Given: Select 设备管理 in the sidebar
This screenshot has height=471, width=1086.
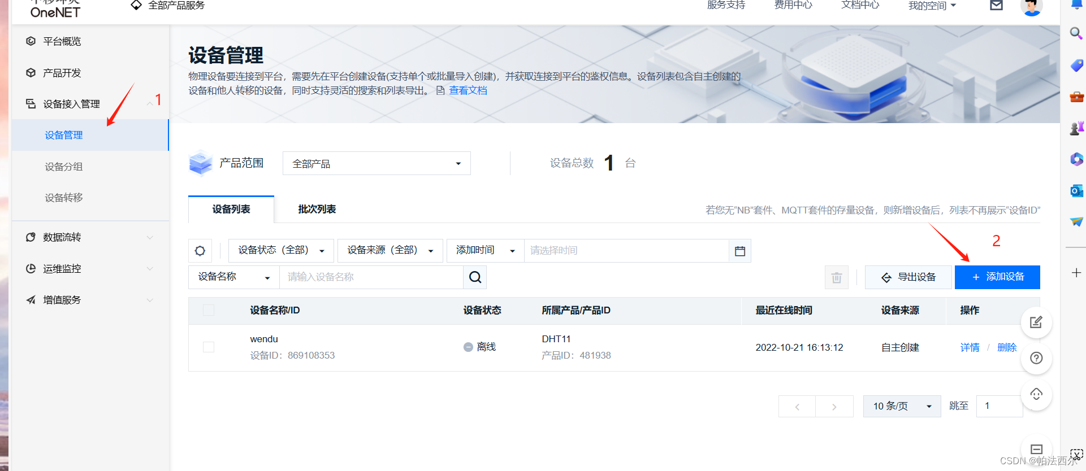Looking at the screenshot, I should (90, 135).
